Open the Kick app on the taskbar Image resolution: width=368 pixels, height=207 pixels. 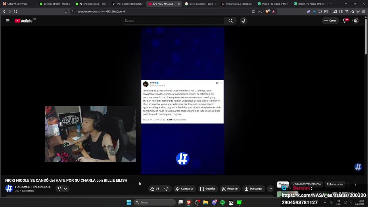[x=239, y=202]
